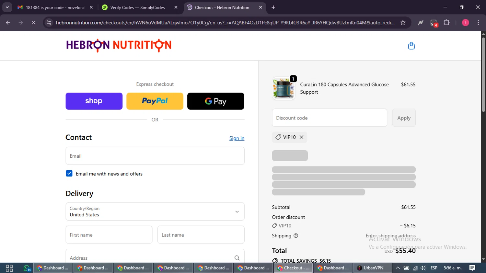The image size is (486, 273).
Task: Focus the Email input field
Action: click(155, 156)
